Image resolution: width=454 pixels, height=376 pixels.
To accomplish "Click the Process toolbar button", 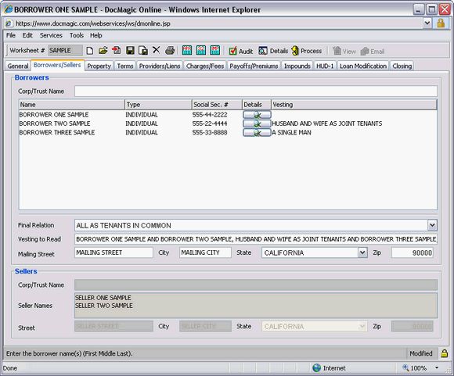I will click(x=307, y=51).
